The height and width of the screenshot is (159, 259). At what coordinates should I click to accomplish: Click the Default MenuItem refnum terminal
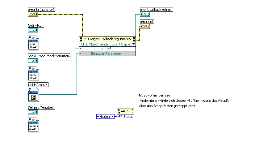pos(33,112)
